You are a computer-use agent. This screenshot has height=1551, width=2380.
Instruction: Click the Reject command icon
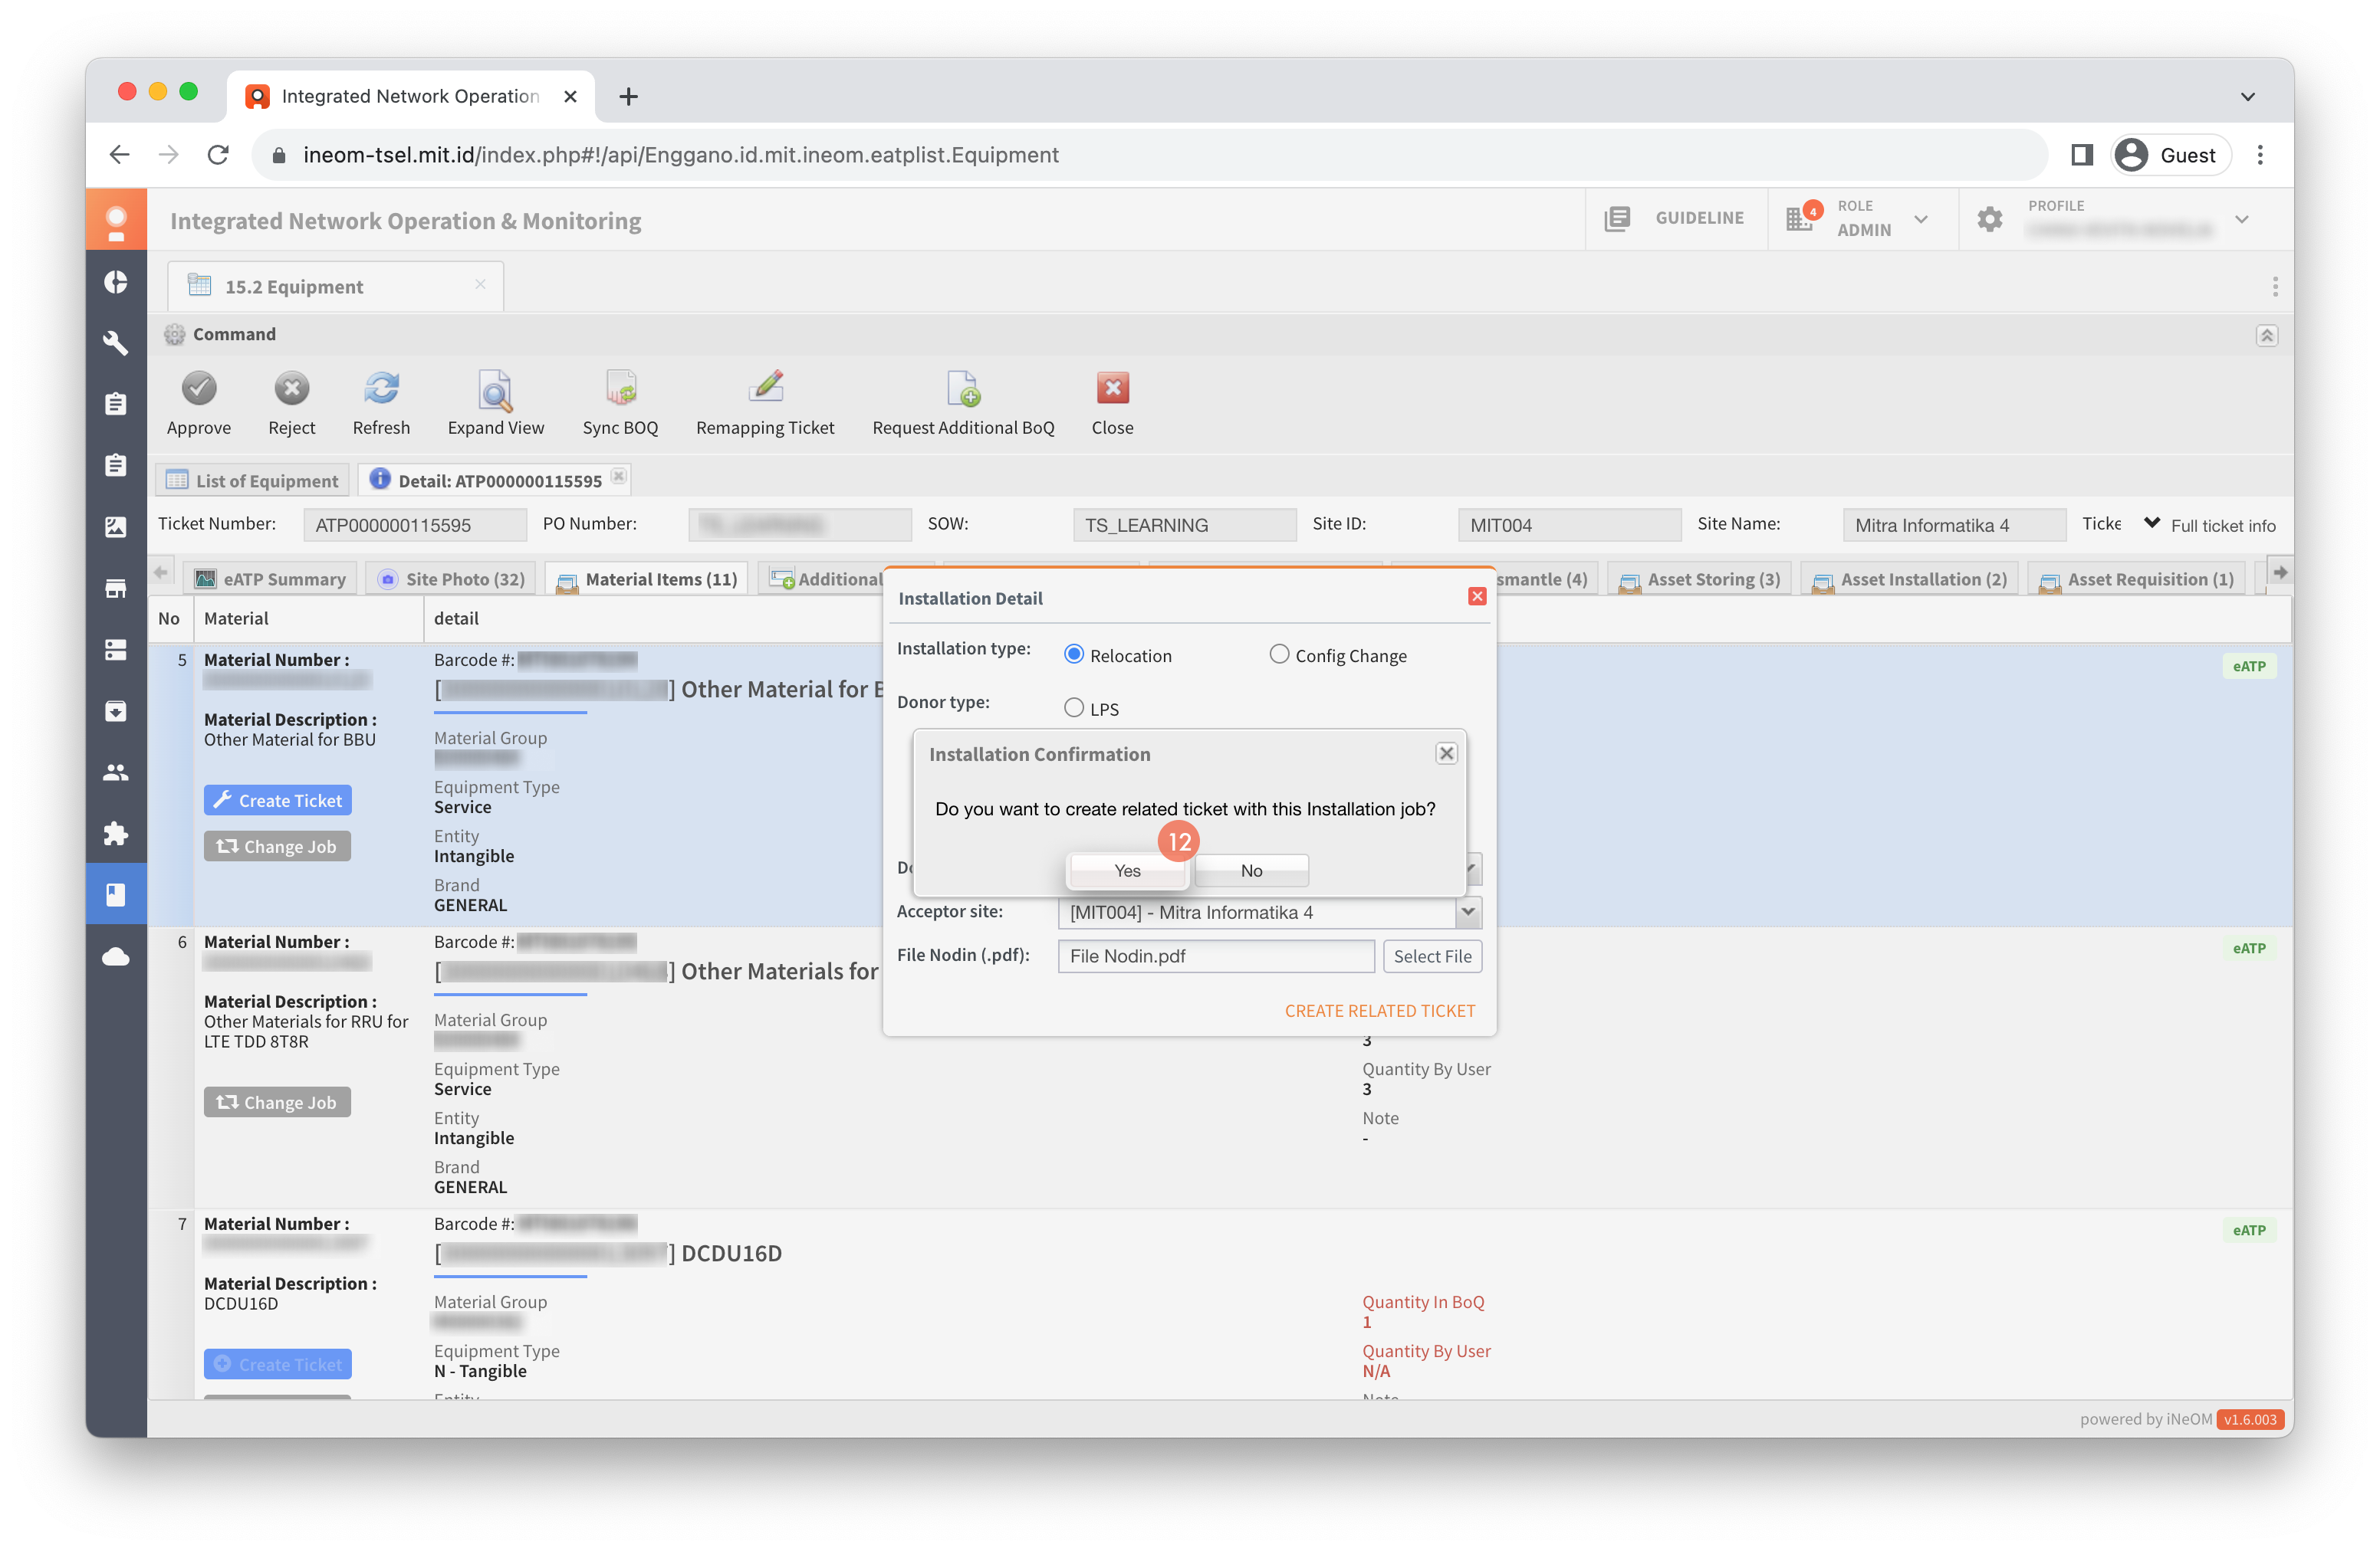pyautogui.click(x=291, y=389)
